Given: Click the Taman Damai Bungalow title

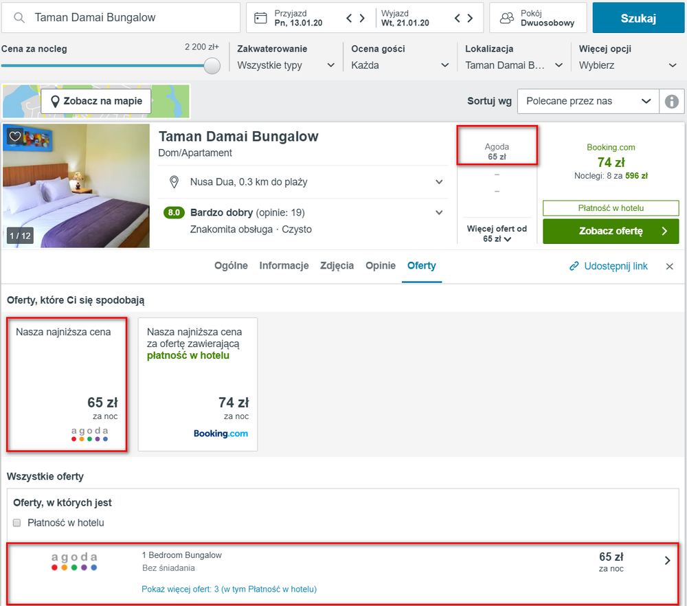Looking at the screenshot, I should (x=238, y=136).
